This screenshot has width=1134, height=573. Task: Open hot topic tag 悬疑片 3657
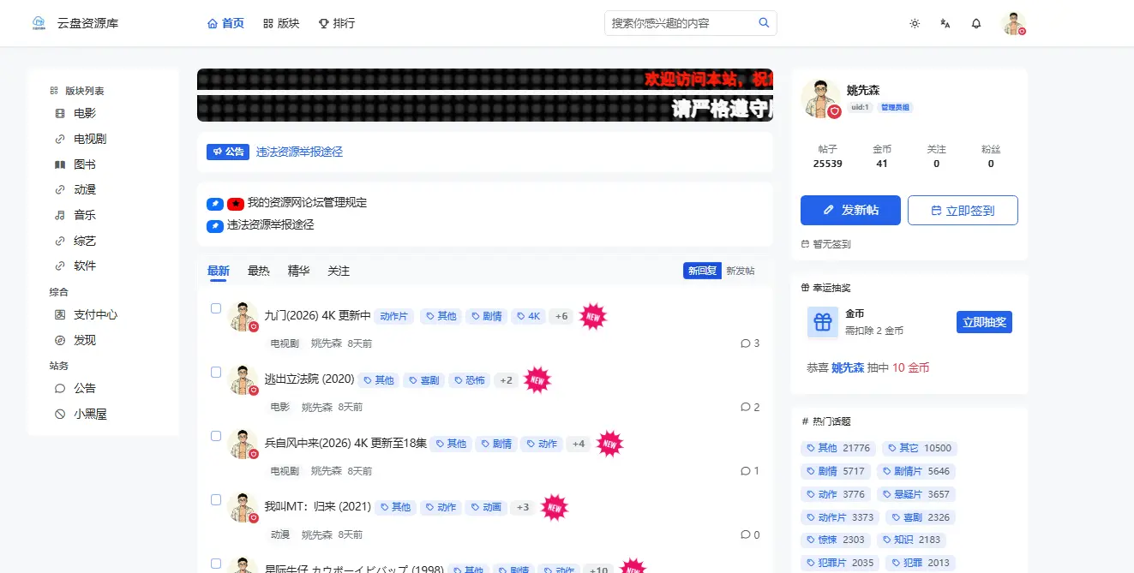[x=915, y=494]
